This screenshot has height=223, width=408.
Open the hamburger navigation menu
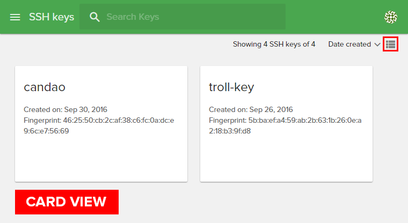coord(15,17)
